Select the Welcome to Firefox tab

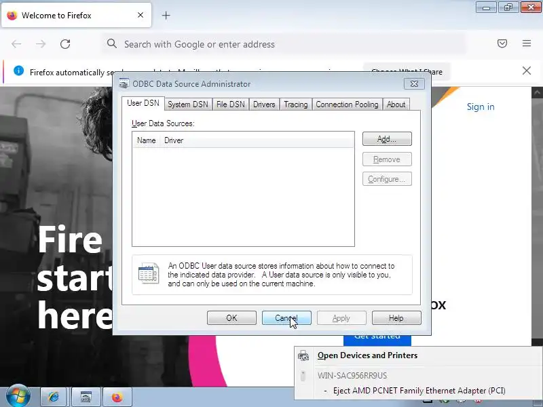click(76, 15)
